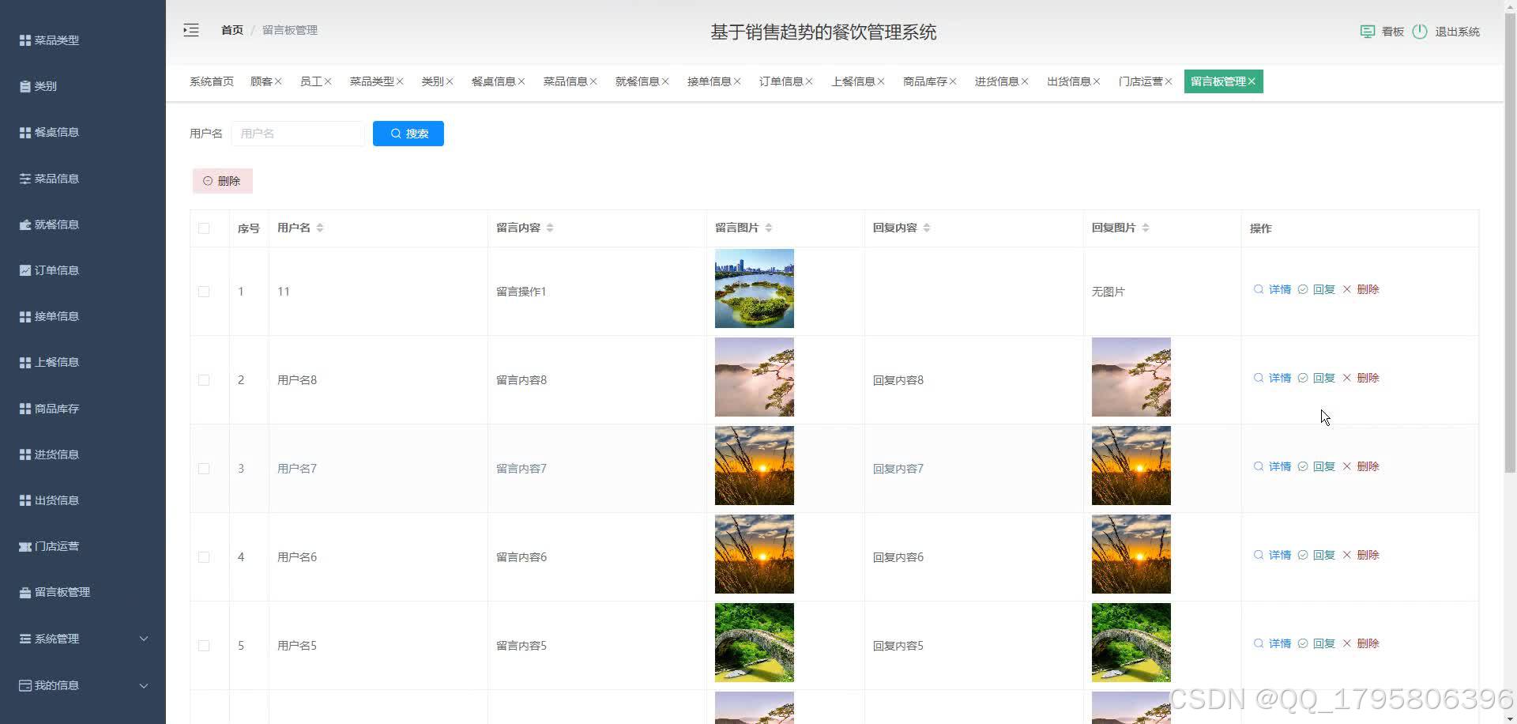The image size is (1517, 724).
Task: Focus the 用户名 search input field
Action: coord(298,134)
